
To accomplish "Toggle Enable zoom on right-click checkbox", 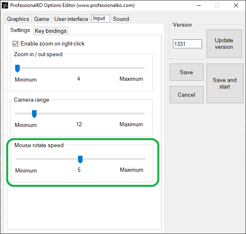I will pos(15,44).
